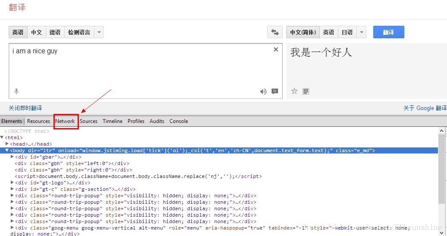Switch to the Timeline tab
447x236 pixels.
[113, 121]
